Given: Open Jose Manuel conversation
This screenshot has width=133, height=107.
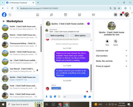Looking at the screenshot, I should click(20, 70).
